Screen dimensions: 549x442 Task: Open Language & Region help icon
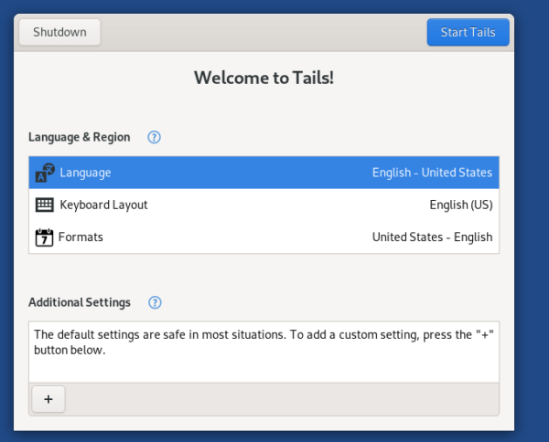pos(154,137)
